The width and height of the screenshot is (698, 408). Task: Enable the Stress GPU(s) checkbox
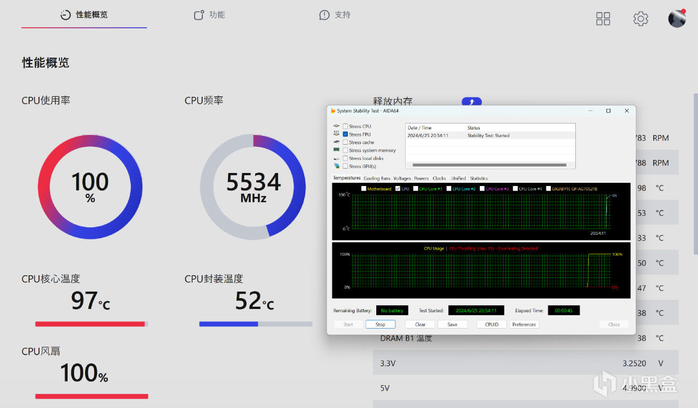(345, 166)
